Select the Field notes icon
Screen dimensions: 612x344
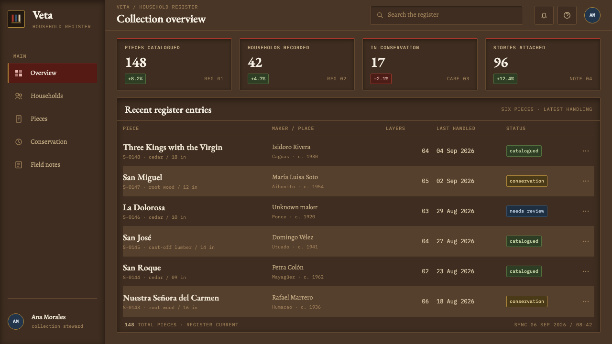(x=19, y=165)
